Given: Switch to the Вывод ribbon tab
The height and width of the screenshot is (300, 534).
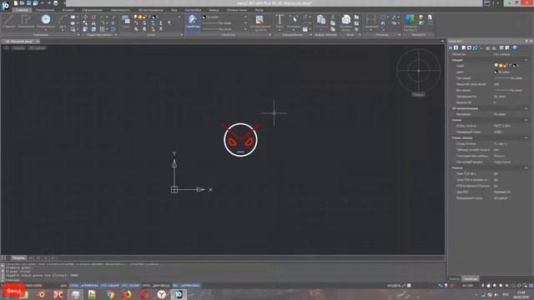Looking at the screenshot, I should point(214,10).
